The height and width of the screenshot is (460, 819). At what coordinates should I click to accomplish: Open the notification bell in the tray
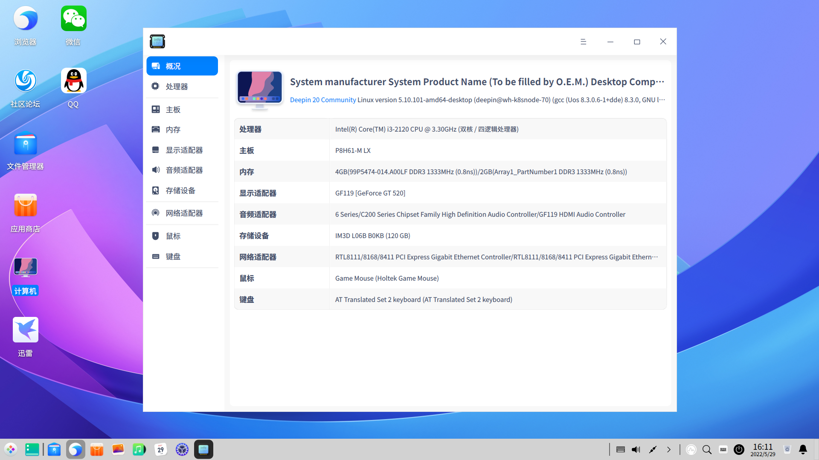click(x=803, y=449)
